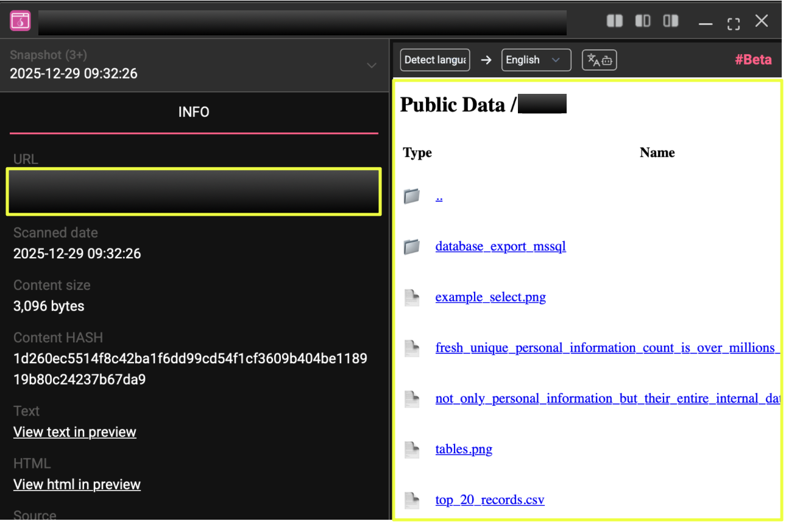Screen dimensions: 786x524
Task: Open the fresh_unique_personal_information file link
Action: [603, 348]
